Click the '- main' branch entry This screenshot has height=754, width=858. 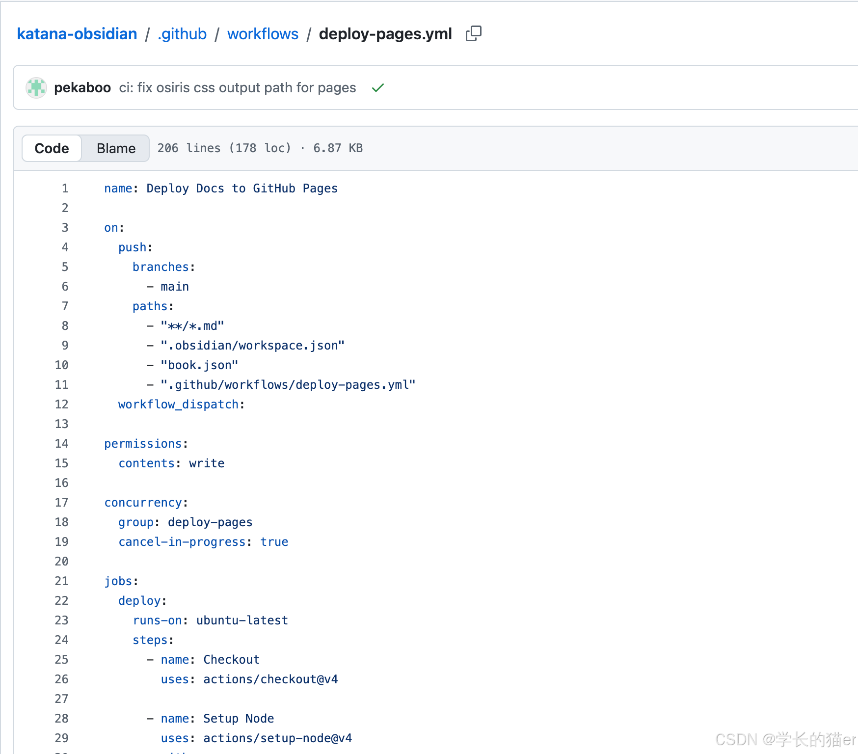pyautogui.click(x=168, y=287)
